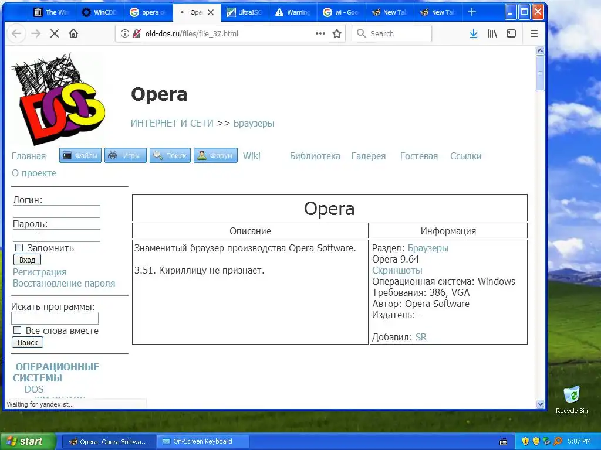The width and height of the screenshot is (601, 450).
Task: Click the magnifier tray icon
Action: tap(558, 442)
